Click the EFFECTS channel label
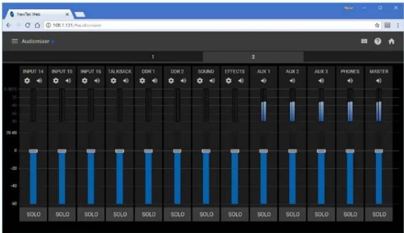This screenshot has width=404, height=233. point(235,72)
